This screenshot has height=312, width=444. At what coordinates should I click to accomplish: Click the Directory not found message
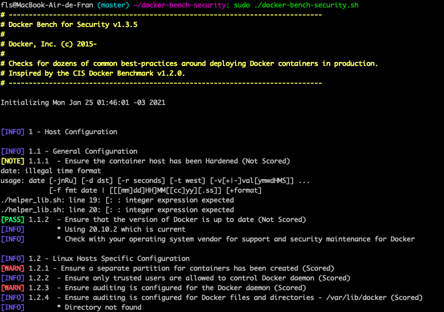[x=102, y=307]
